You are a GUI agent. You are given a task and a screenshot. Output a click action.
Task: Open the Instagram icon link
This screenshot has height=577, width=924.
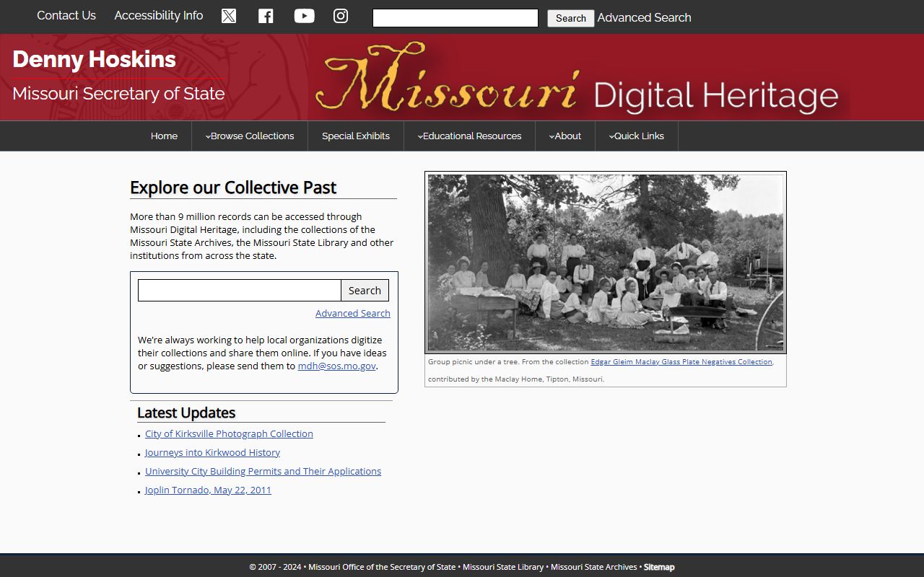[341, 16]
